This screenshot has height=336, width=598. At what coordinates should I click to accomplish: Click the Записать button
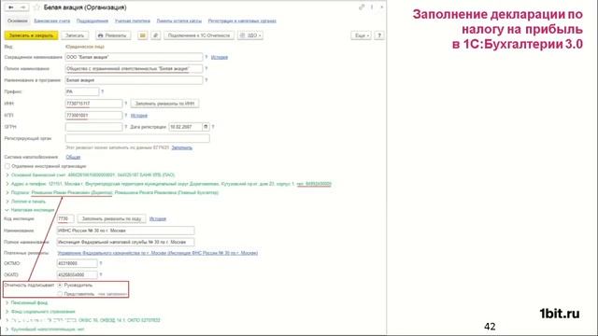click(x=75, y=35)
